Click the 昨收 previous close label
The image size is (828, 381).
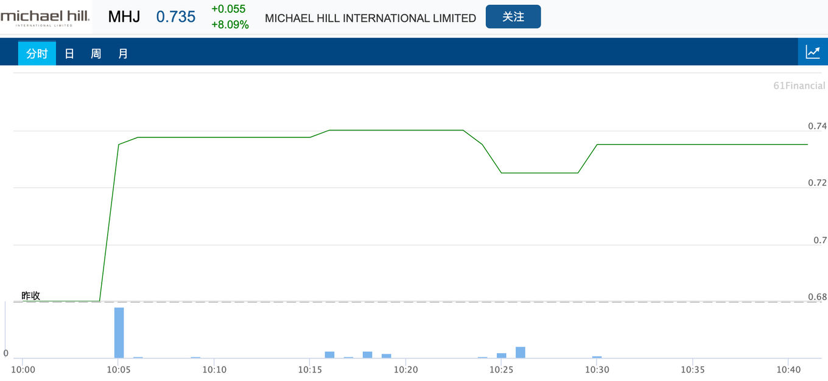[31, 296]
